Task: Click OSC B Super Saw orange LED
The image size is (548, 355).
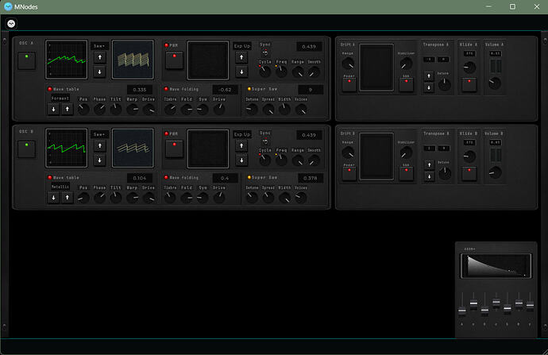Action: click(x=249, y=178)
